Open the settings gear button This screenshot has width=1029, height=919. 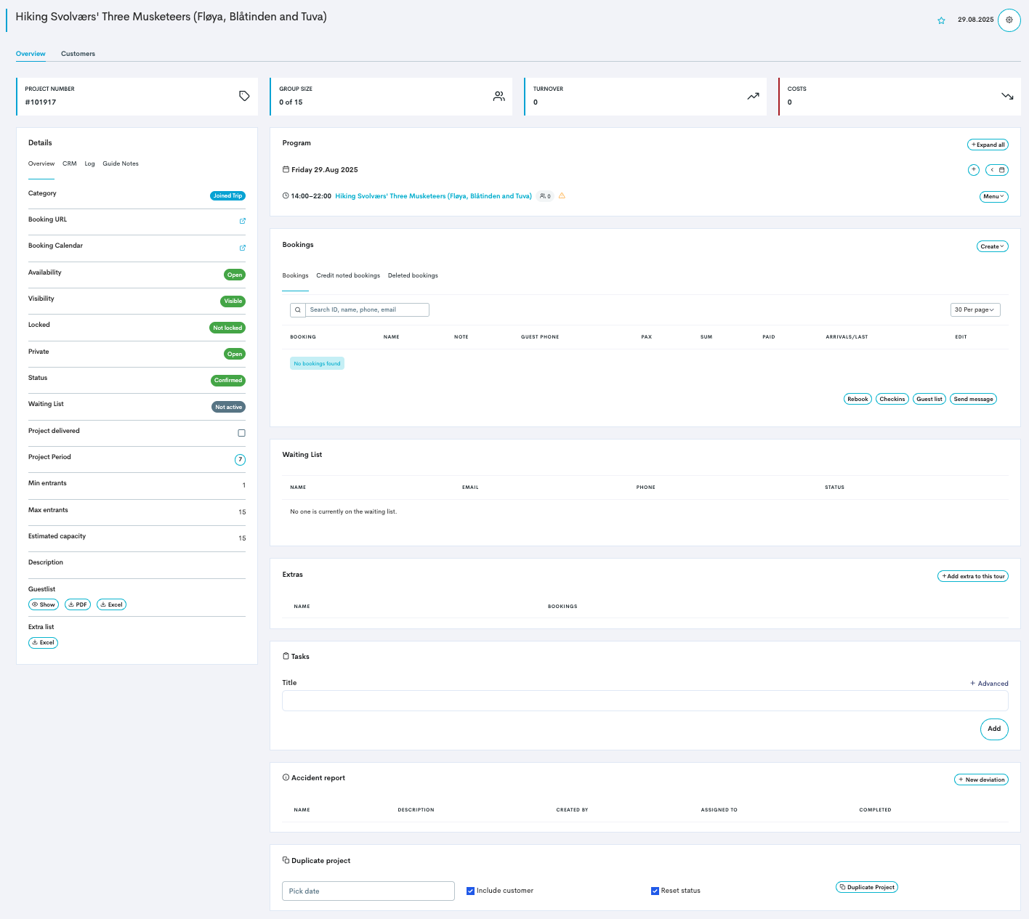click(x=1009, y=20)
